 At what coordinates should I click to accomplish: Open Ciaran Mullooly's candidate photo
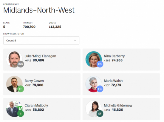14,109
